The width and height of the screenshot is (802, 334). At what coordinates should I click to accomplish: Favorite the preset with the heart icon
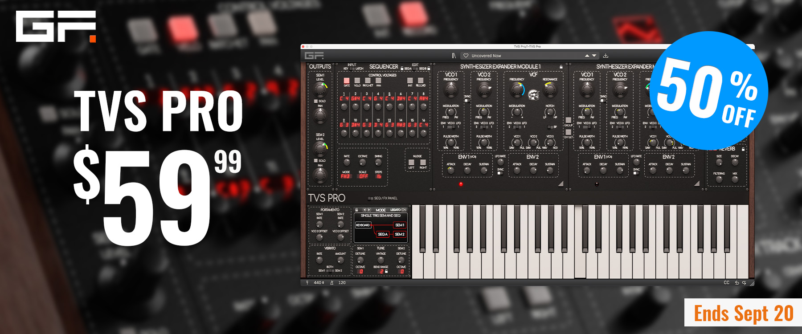click(466, 56)
